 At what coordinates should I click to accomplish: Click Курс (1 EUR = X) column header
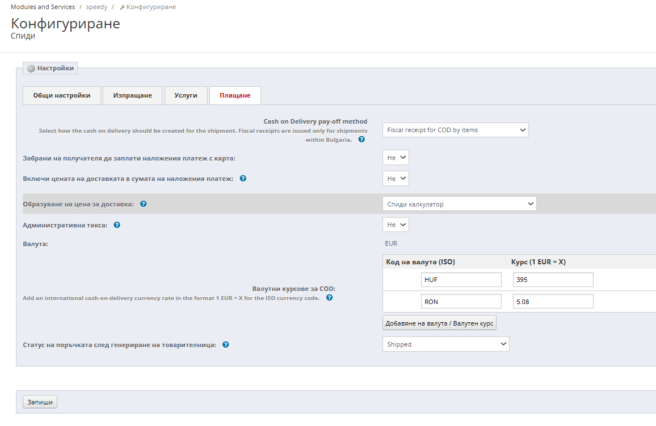(538, 262)
